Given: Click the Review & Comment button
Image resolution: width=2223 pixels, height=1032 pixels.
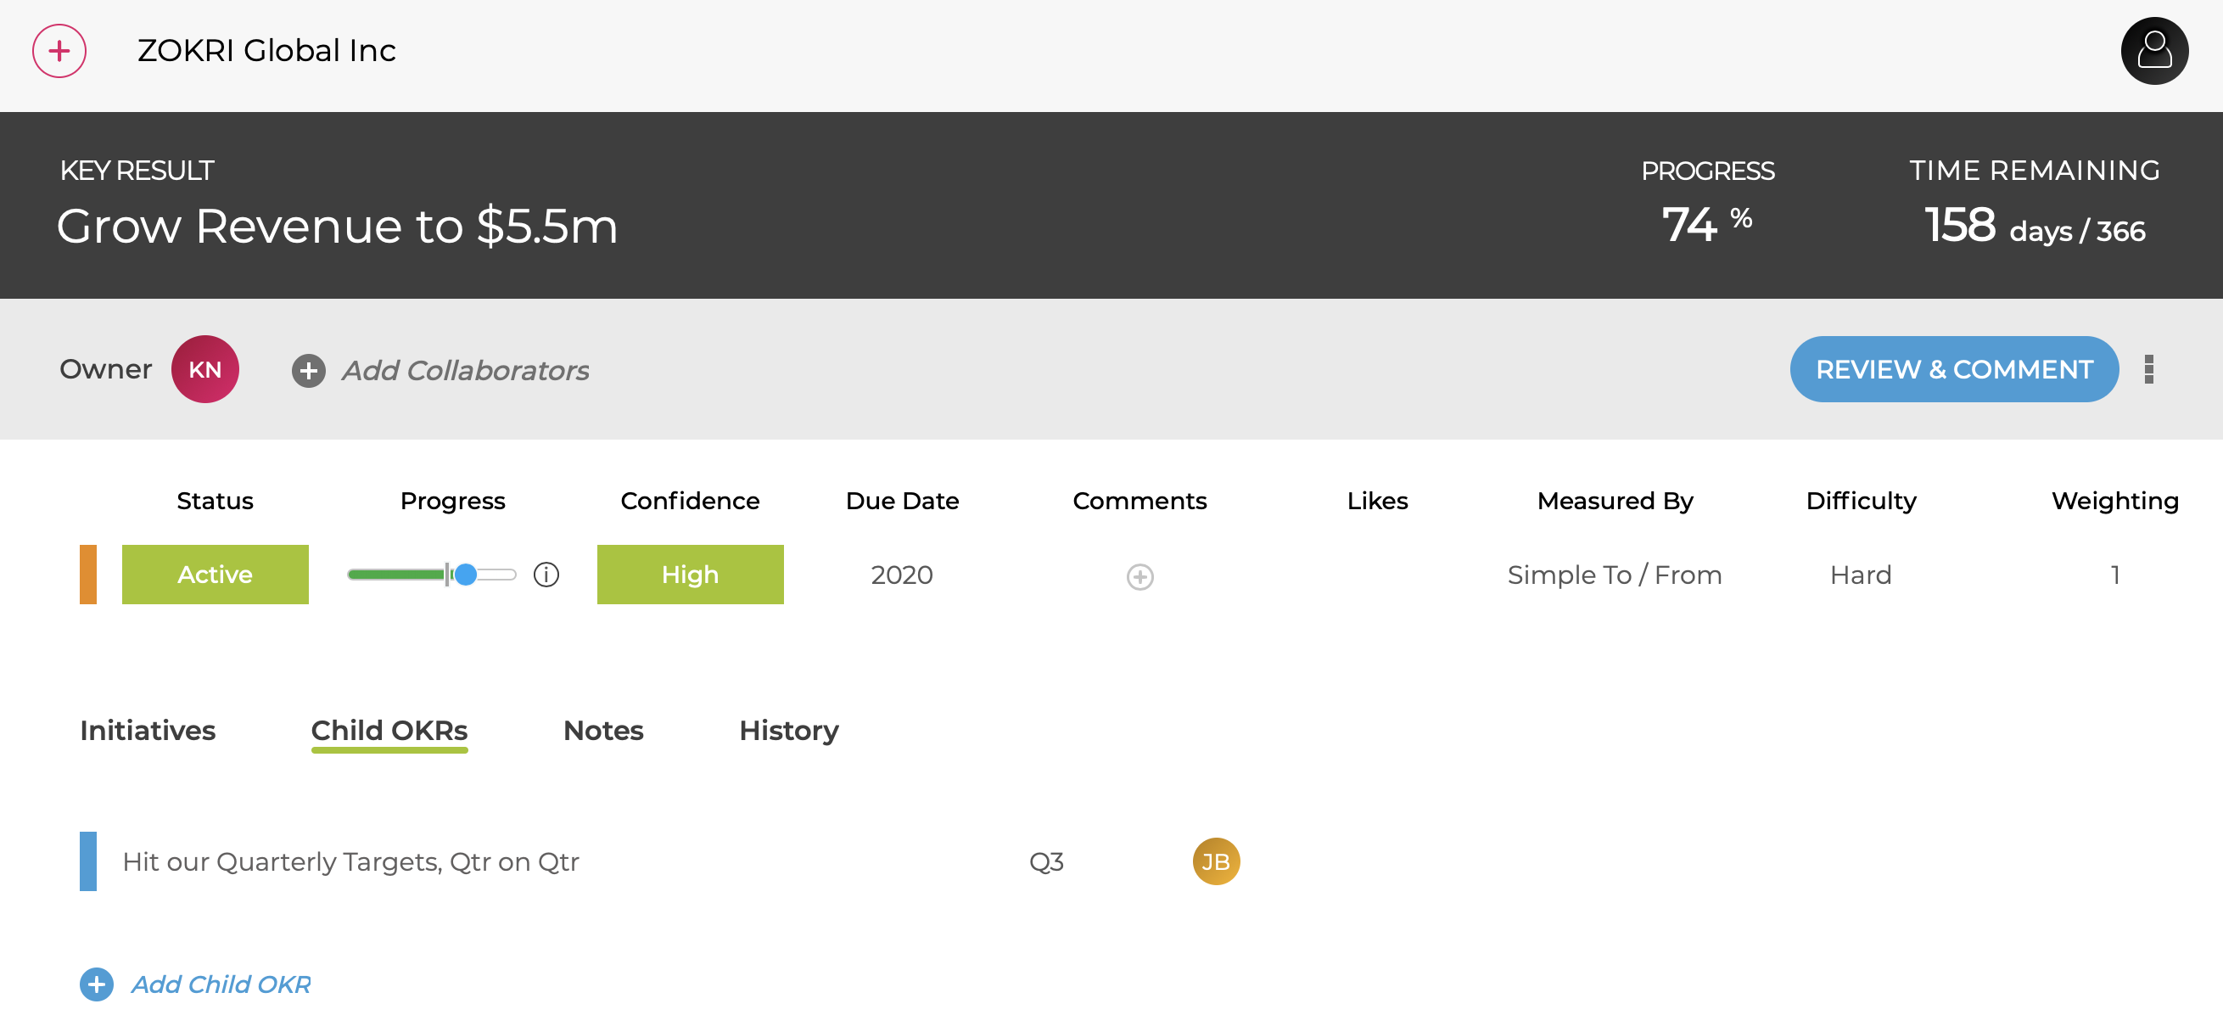Looking at the screenshot, I should (1954, 369).
